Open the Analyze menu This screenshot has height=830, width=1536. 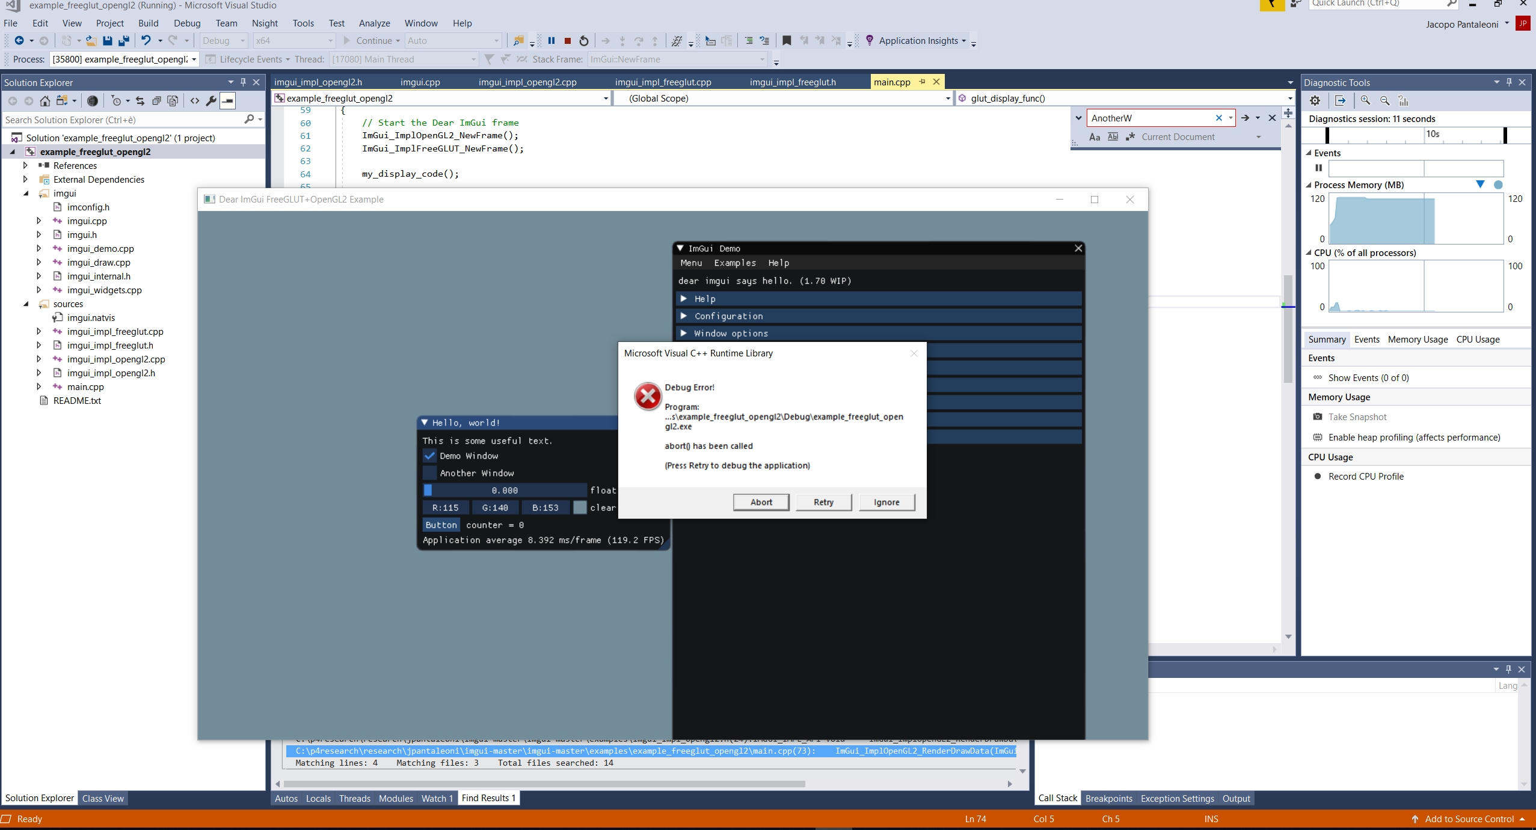point(375,23)
